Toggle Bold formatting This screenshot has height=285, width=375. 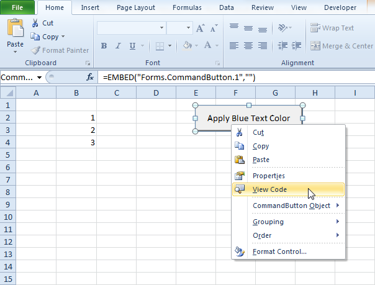104,46
